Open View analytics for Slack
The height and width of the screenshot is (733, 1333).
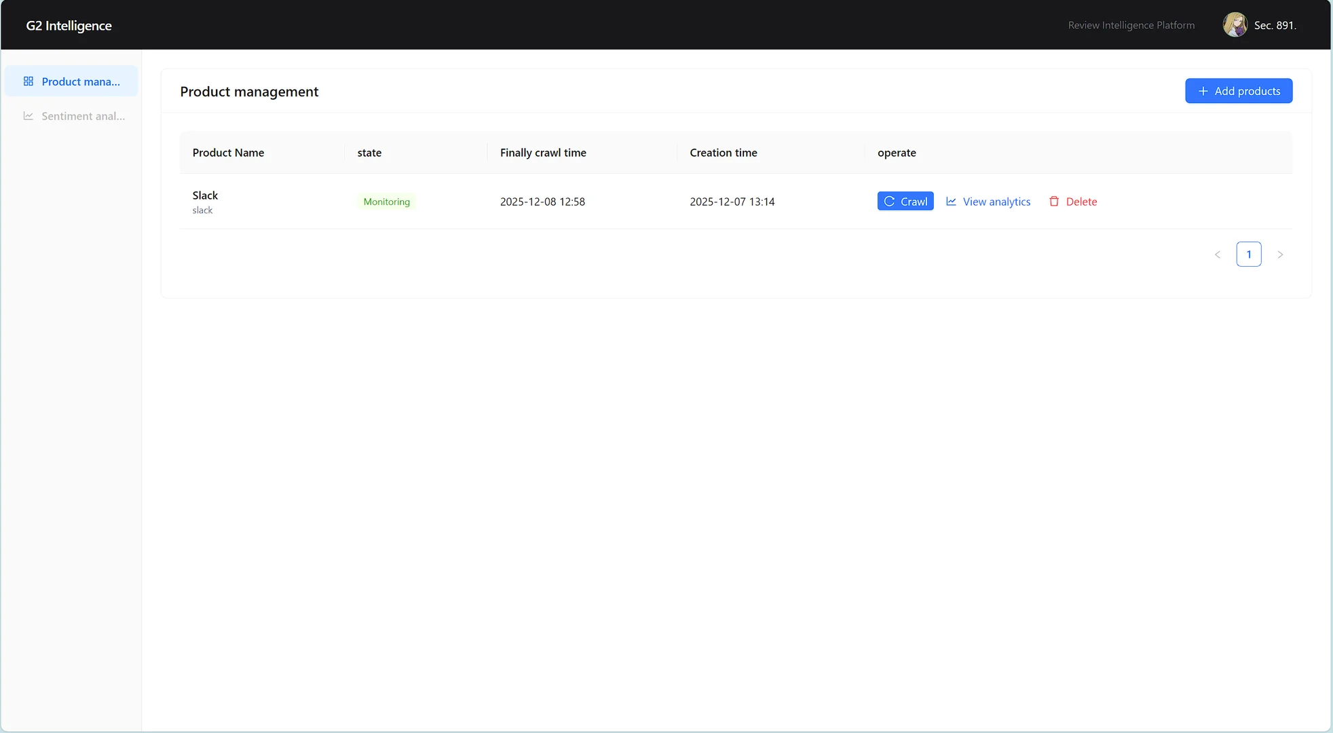996,202
